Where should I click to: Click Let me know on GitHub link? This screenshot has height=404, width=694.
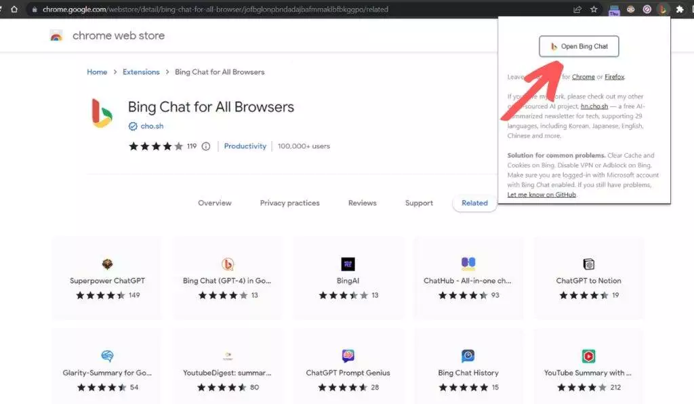pos(542,195)
